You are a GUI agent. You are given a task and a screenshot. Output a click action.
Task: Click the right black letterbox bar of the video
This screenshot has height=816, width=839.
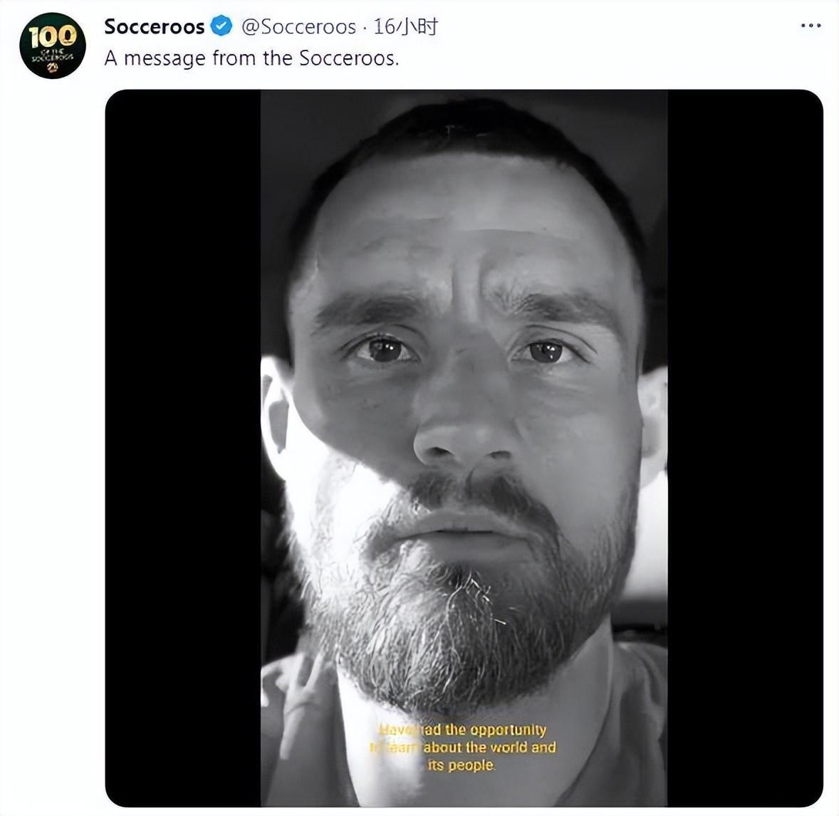tap(744, 449)
